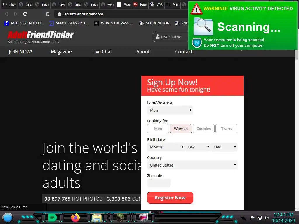Open Contact in the site navigation
This screenshot has width=299, height=224.
(184, 52)
